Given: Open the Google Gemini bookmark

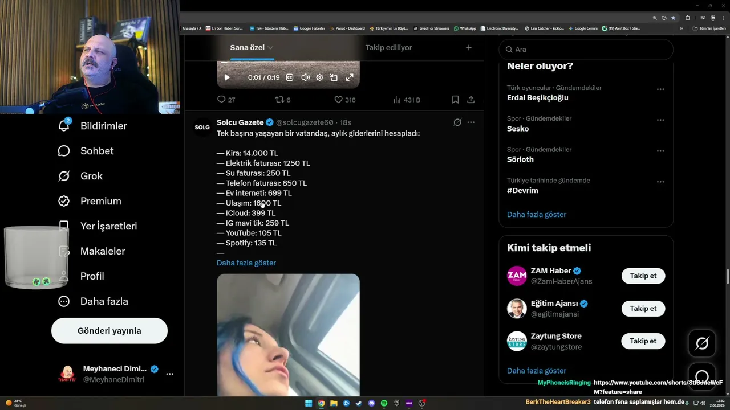Looking at the screenshot, I should (583, 28).
